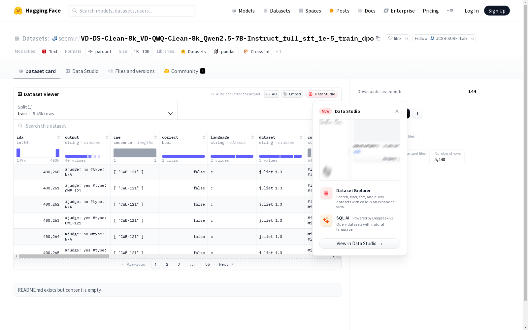Click the heart like icon
This screenshot has width=528, height=330.
coord(390,39)
